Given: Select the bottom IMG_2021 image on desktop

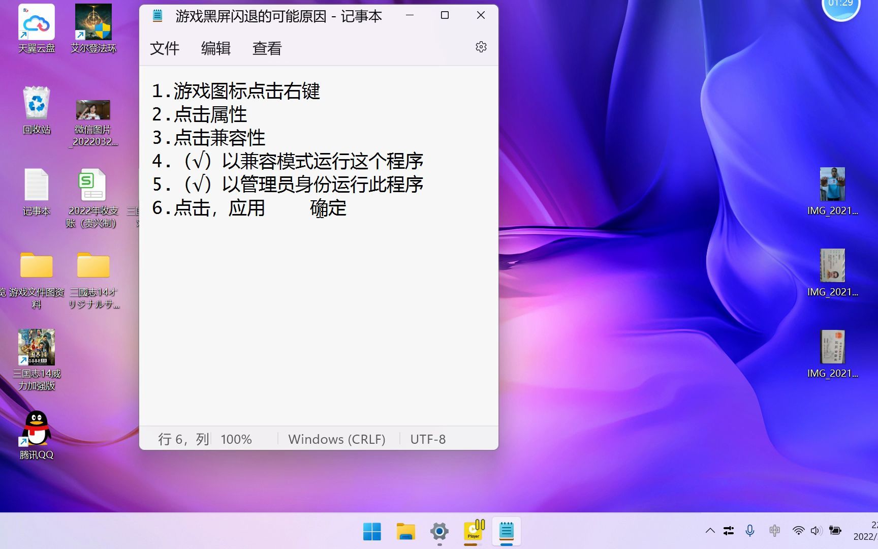Looking at the screenshot, I should 832,354.
